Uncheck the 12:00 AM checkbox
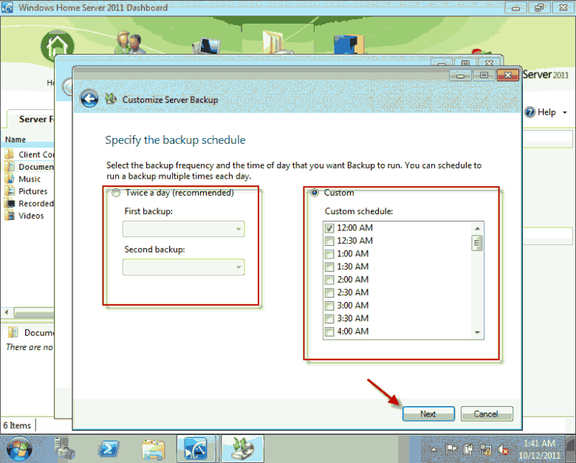 point(329,228)
